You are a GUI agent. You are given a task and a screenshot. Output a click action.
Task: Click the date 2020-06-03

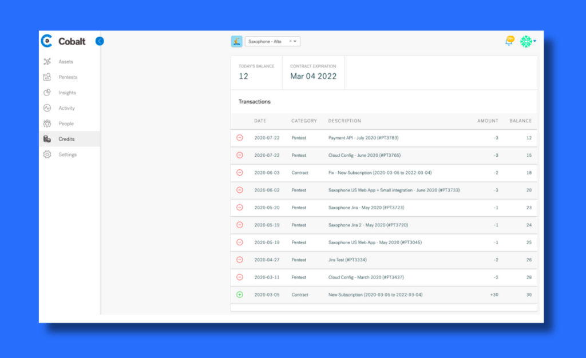tap(267, 173)
